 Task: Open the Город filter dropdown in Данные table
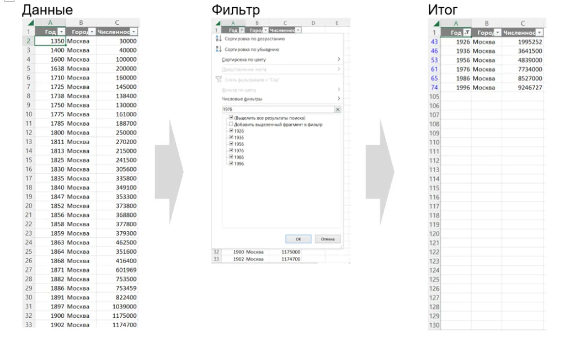coord(92,31)
